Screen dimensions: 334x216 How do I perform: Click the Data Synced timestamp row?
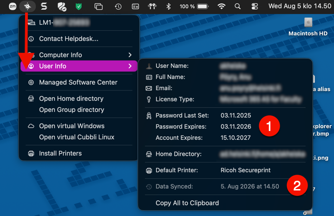pyautogui.click(x=225, y=186)
